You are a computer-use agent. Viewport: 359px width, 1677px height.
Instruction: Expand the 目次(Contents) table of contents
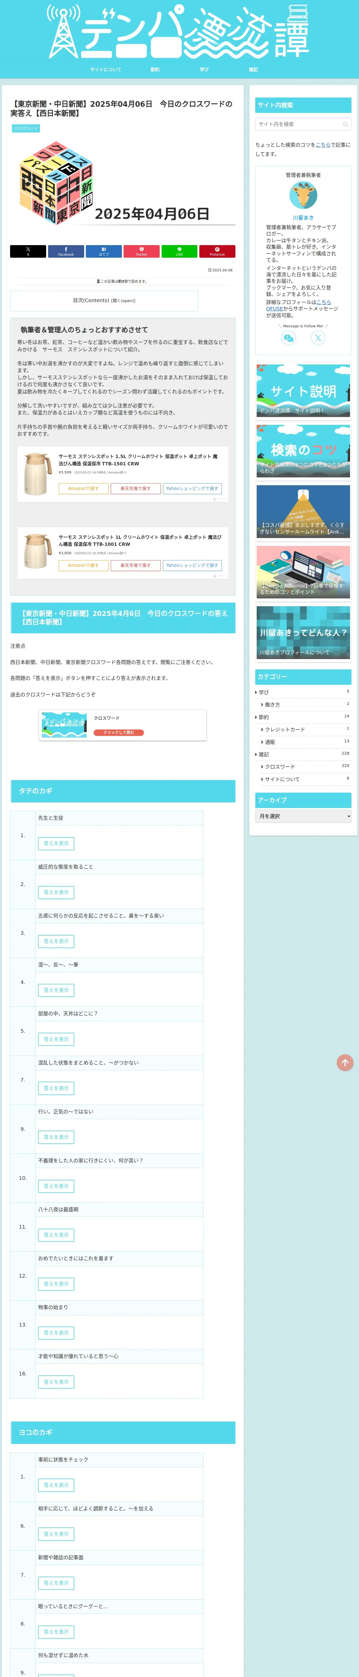click(x=104, y=301)
